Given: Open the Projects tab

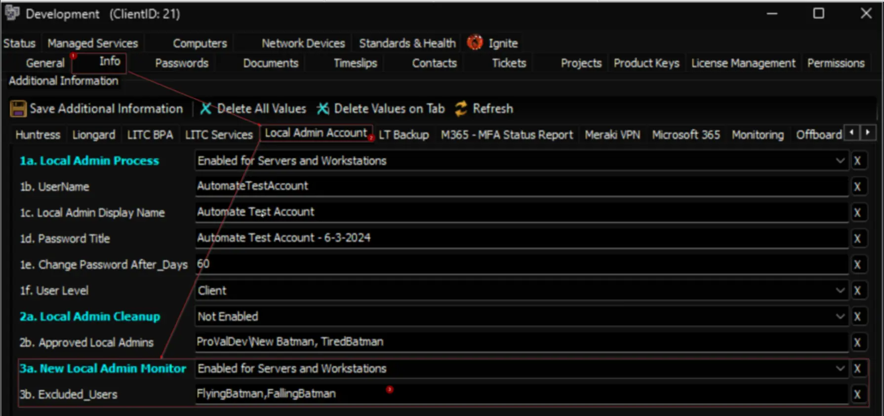Looking at the screenshot, I should (x=581, y=63).
